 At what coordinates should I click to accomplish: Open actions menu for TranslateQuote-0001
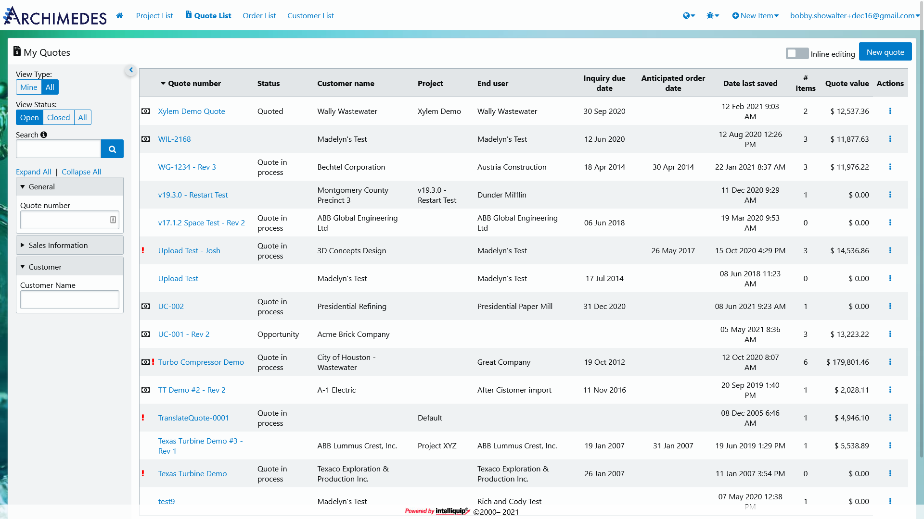890,418
